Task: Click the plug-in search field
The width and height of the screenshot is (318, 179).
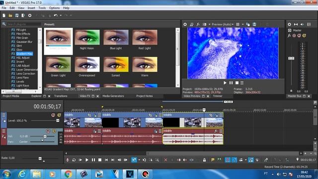Action: click(24, 24)
